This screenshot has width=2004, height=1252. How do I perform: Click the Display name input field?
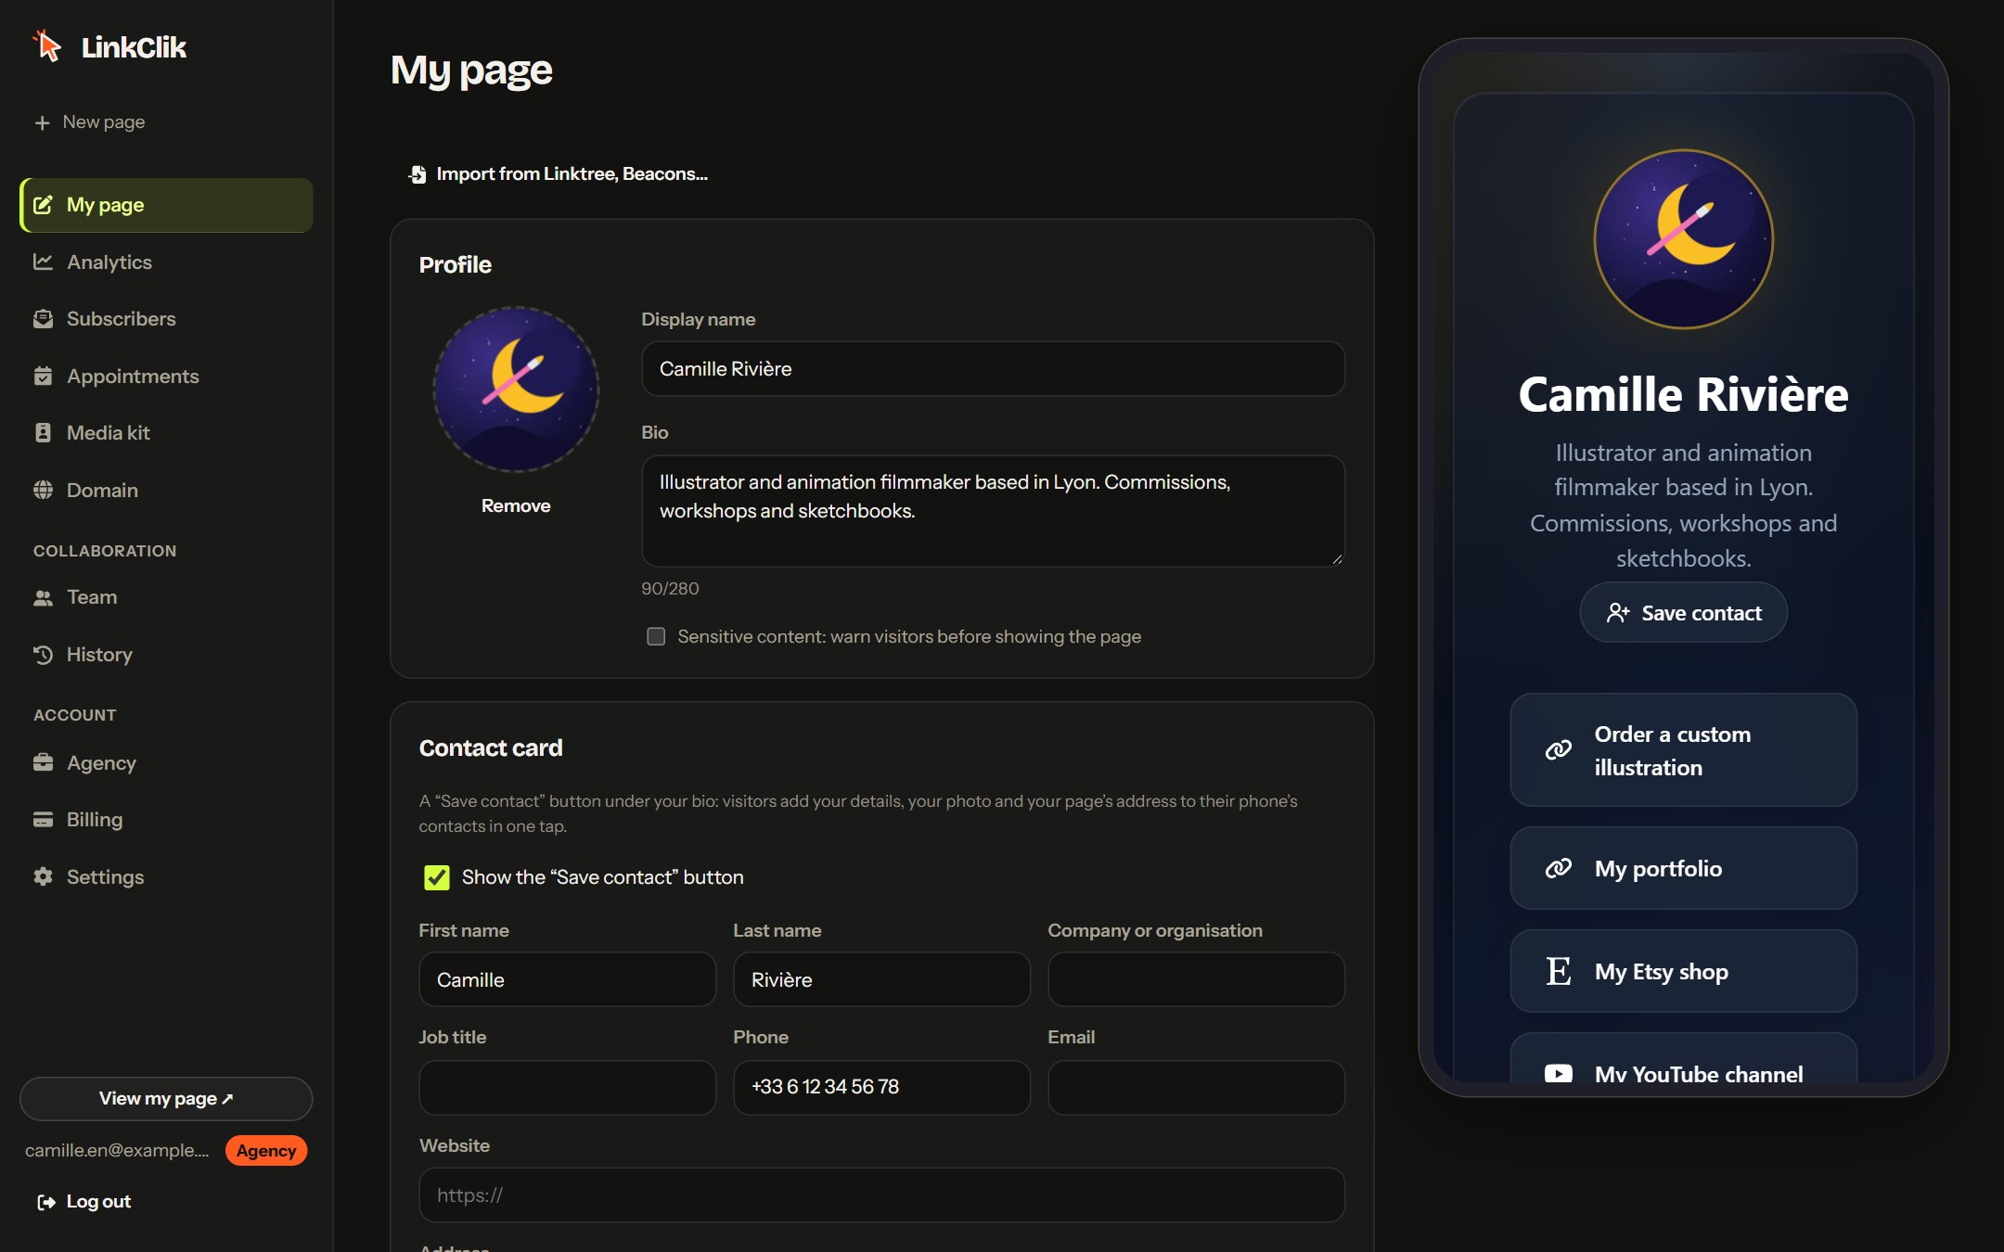point(993,369)
